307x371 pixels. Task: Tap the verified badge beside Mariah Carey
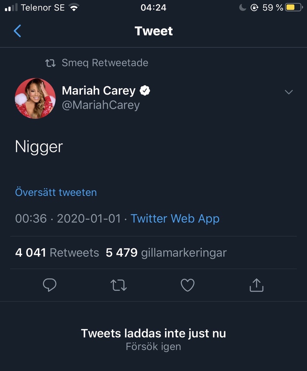click(x=145, y=90)
